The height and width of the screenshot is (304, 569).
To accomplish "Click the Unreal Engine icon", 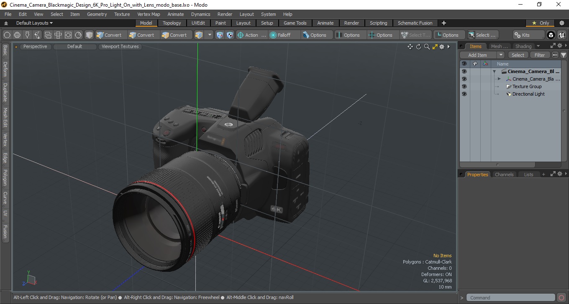I will (561, 35).
